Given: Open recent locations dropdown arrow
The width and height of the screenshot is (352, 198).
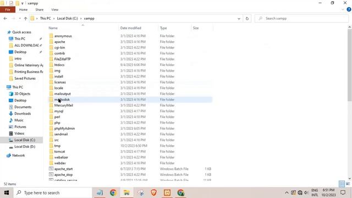Looking at the screenshot, I should tap(20, 19).
